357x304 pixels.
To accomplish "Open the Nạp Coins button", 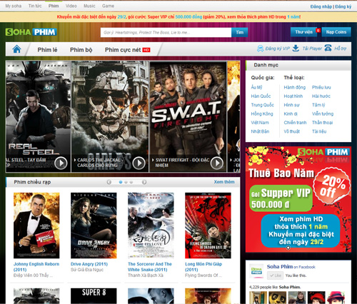I will click(x=336, y=32).
